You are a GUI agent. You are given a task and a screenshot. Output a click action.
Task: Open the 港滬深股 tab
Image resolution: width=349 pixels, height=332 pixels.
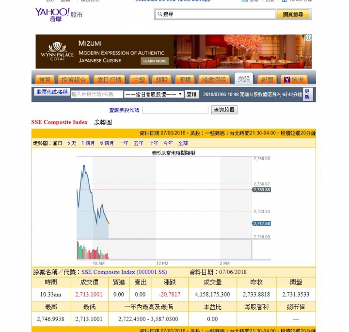pos(214,80)
